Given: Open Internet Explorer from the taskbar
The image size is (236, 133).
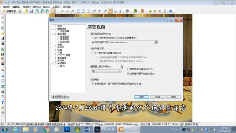Looking at the screenshot, I should [15, 129].
